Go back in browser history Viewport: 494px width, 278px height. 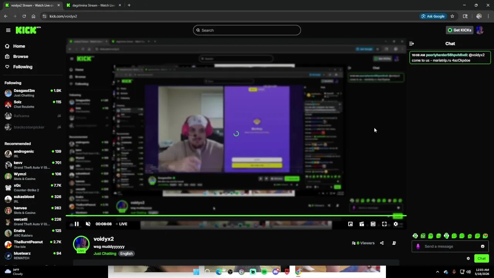6,16
